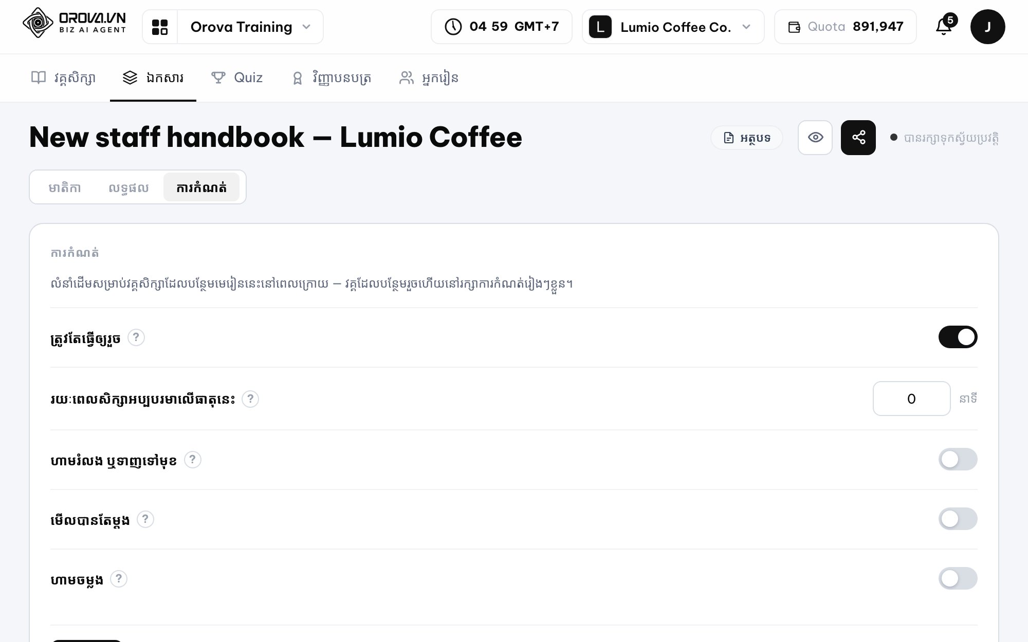
Task: Click the Orova.vn logo
Action: click(75, 23)
